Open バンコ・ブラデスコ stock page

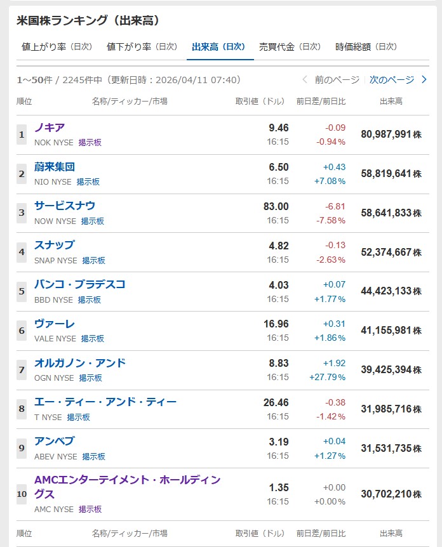[x=80, y=284]
